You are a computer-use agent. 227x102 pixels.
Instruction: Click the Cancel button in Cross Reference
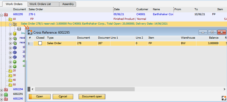pyautogui.click(x=63, y=96)
